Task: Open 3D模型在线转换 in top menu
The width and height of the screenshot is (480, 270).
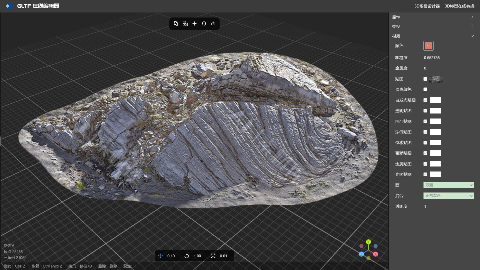Action: [x=459, y=6]
